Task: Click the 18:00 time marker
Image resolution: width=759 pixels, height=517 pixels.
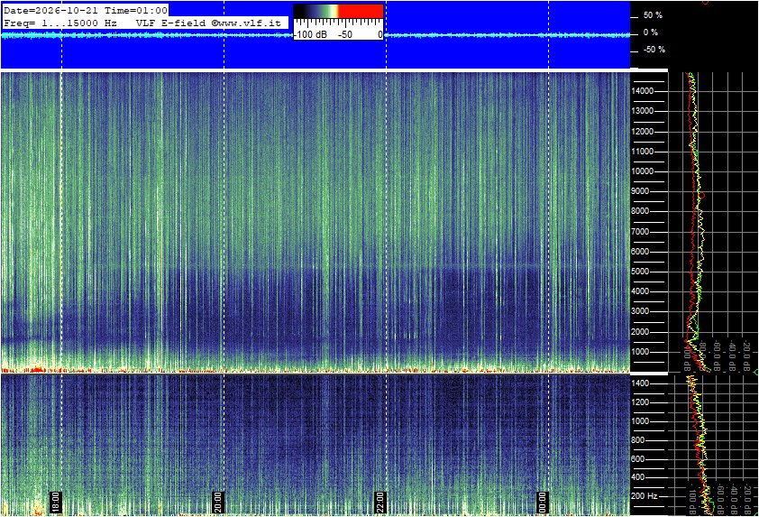Action: coord(56,503)
